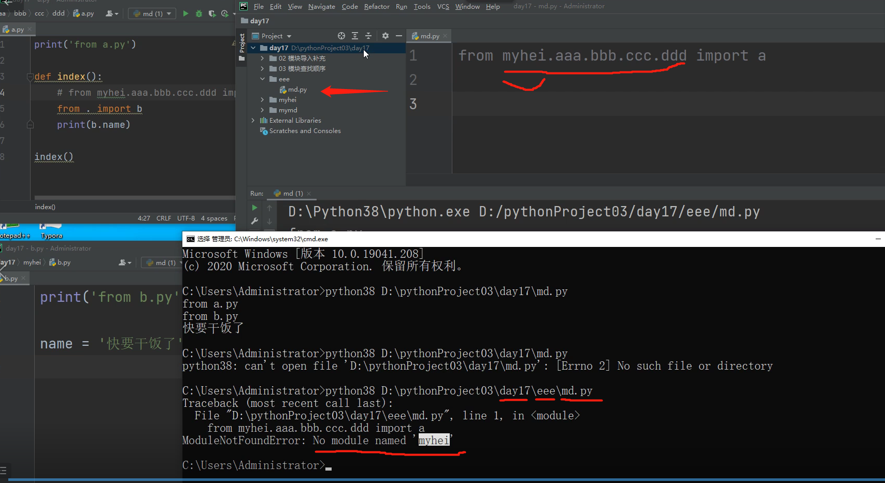Start debugging with the bug icon
This screenshot has width=885, height=483.
pos(199,13)
